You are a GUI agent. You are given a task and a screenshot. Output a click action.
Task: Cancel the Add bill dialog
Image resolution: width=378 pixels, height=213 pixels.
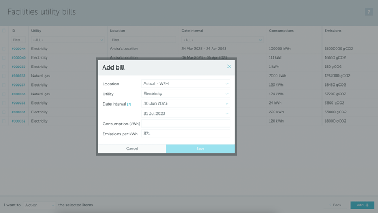click(x=132, y=148)
